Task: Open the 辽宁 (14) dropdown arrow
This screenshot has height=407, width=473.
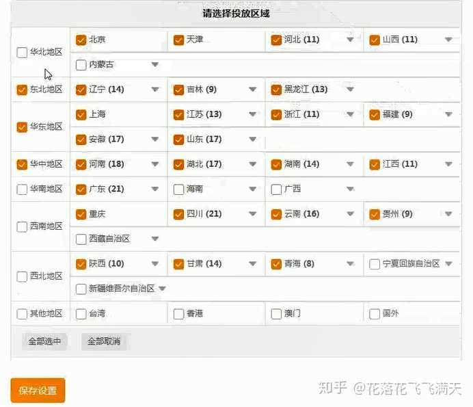Action: pos(155,90)
